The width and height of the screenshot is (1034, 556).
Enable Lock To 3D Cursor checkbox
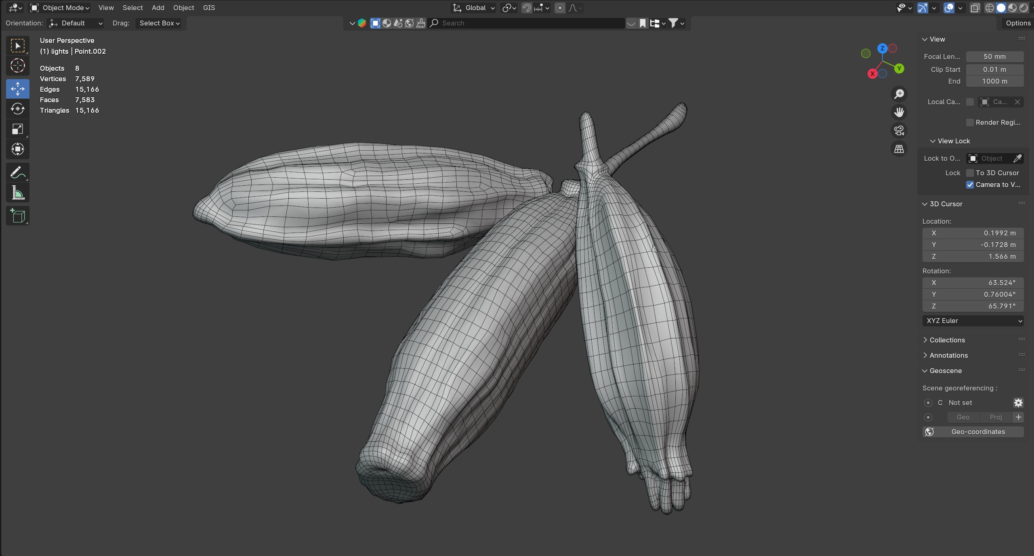pyautogui.click(x=970, y=173)
